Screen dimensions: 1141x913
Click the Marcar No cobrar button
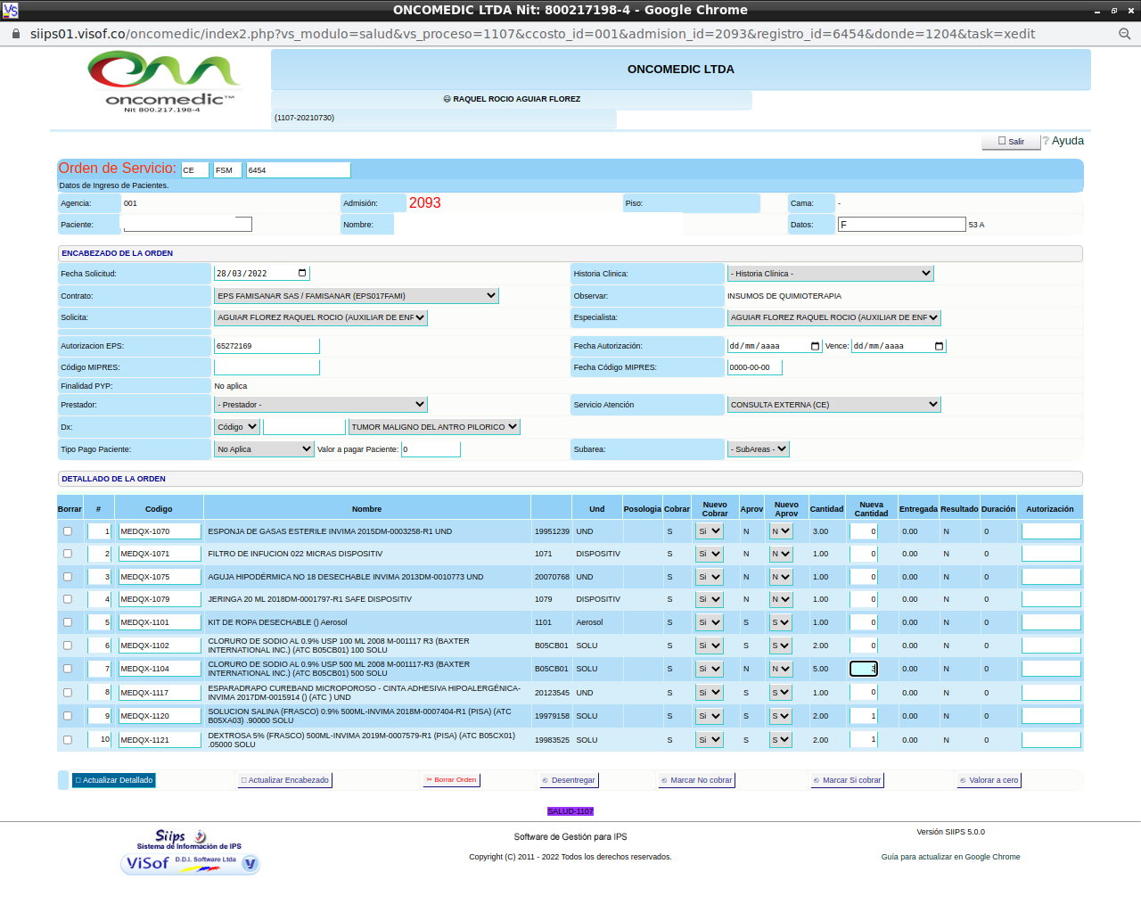pos(696,780)
